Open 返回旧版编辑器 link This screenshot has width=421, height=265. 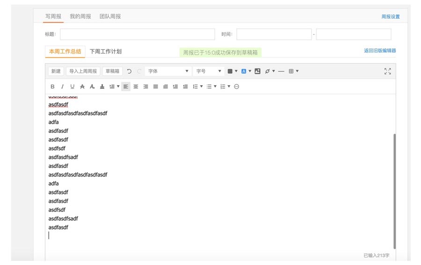380,51
